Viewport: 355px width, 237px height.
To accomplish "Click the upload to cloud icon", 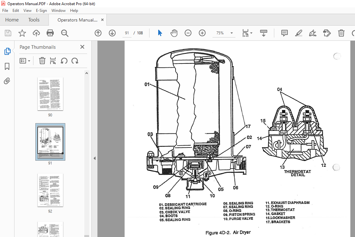I will pyautogui.click(x=36, y=33).
